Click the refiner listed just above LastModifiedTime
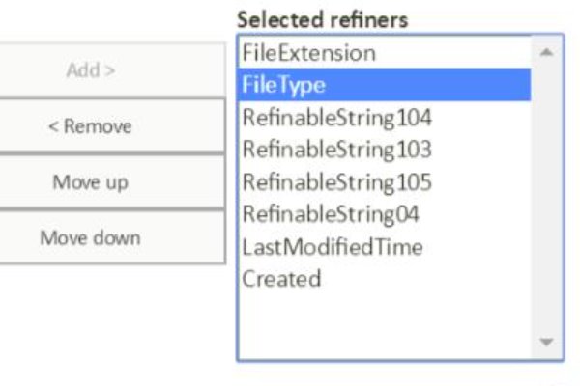Screen dimensions: 580x386 point(331,214)
